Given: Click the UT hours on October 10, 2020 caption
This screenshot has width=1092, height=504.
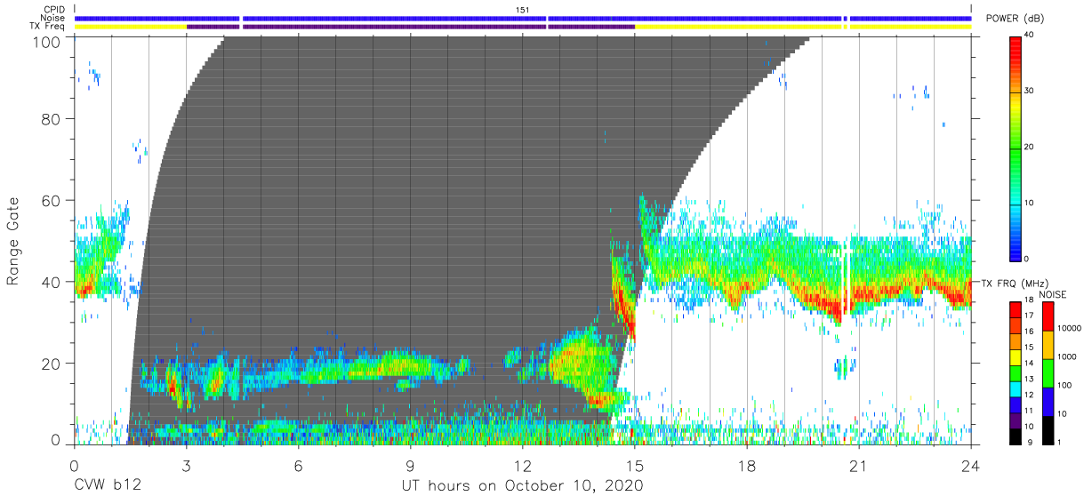Looking at the screenshot, I should [522, 486].
